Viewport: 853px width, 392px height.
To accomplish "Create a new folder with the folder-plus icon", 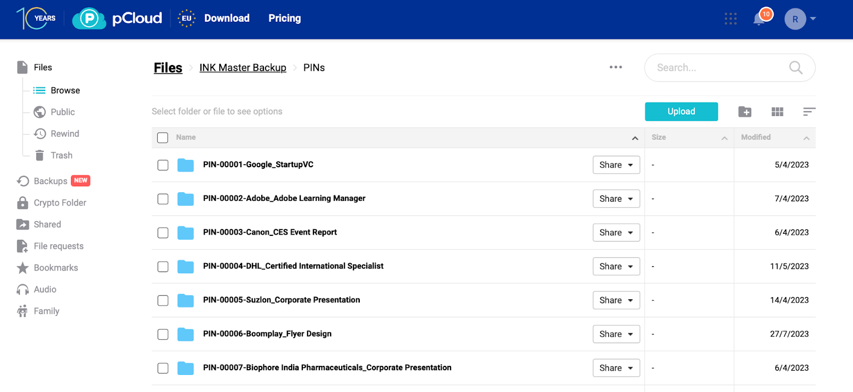I will point(745,111).
